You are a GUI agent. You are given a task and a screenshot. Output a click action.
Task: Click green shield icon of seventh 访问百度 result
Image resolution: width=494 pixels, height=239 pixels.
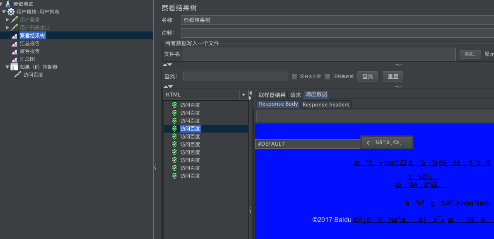[x=174, y=152]
